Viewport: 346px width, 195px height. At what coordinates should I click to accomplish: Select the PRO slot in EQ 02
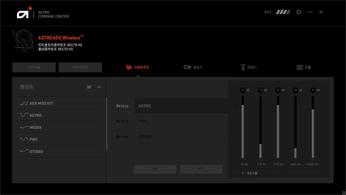[x=180, y=121]
